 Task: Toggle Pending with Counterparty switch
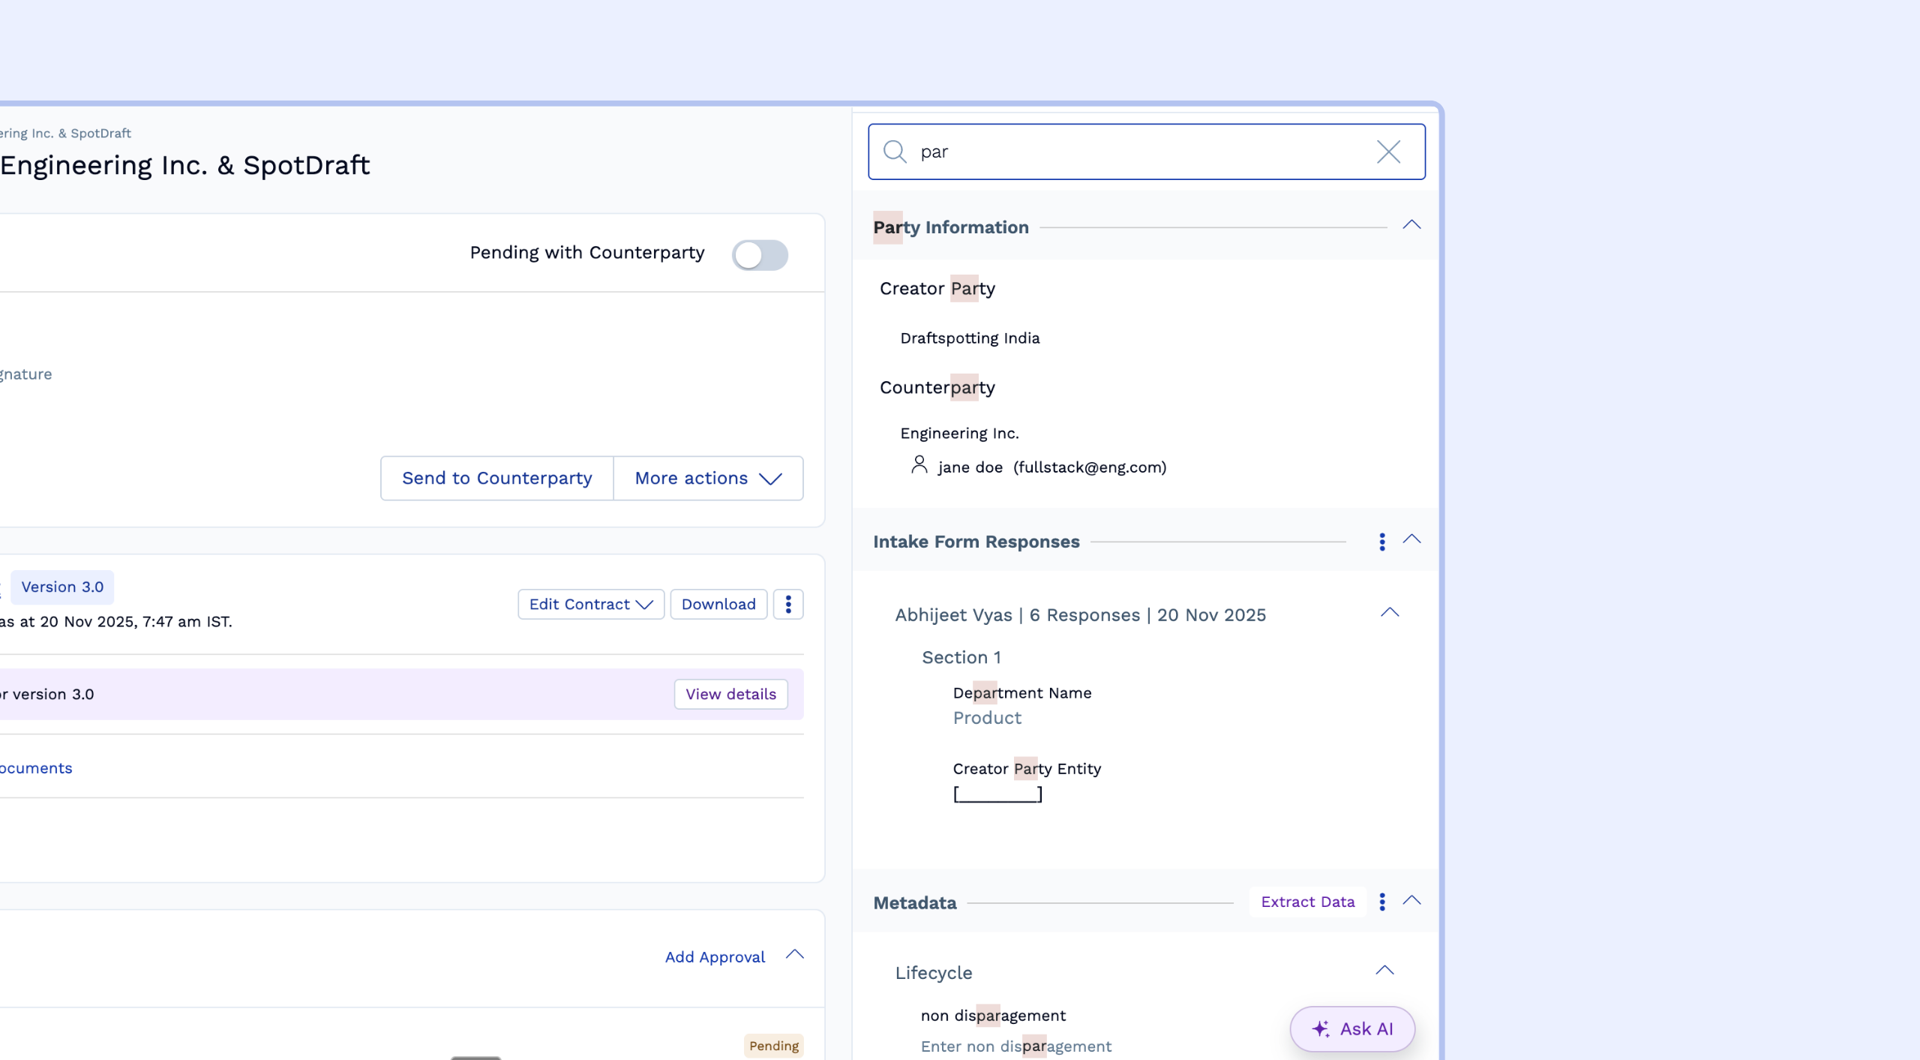click(760, 255)
